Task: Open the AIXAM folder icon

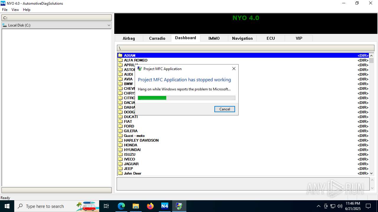Action: (x=120, y=55)
